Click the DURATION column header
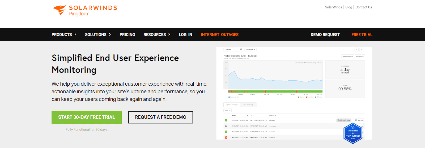 (273, 116)
